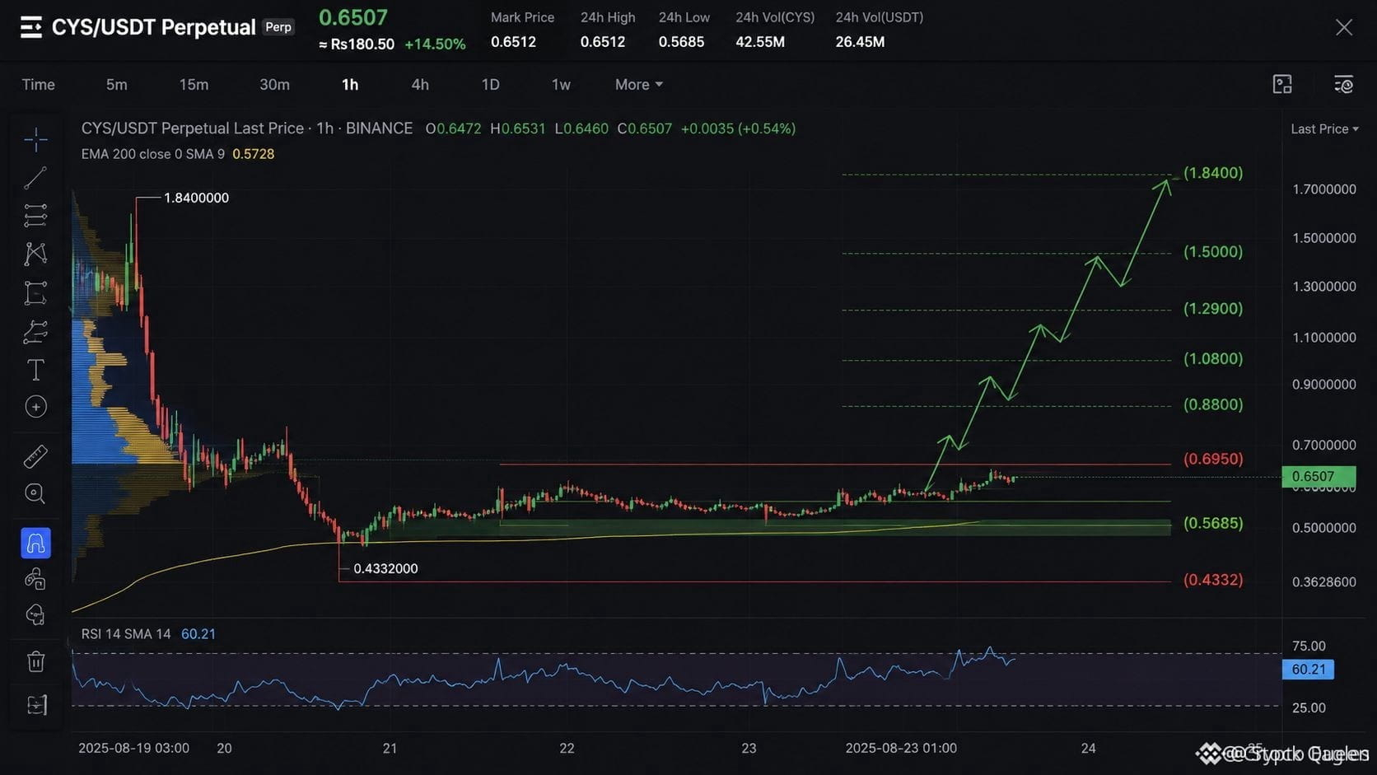The height and width of the screenshot is (775, 1377).
Task: Click the (0.4332) stop level label
Action: [1213, 580]
